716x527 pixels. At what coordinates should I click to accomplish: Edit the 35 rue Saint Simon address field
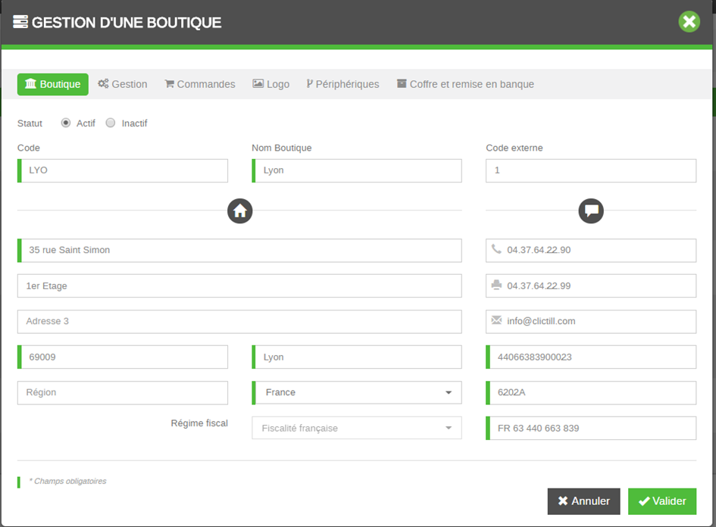coord(239,251)
